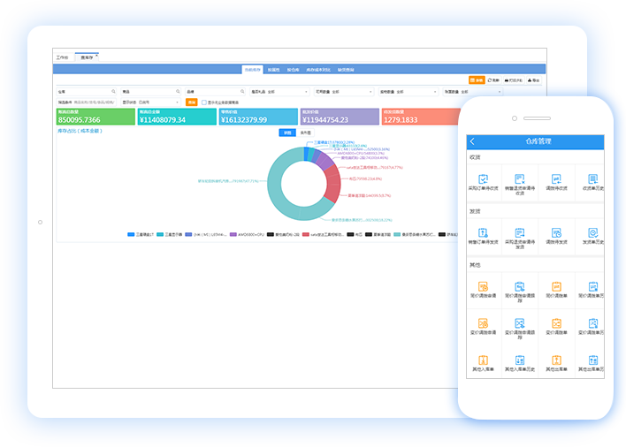Switch to the 工作台 tab
The width and height of the screenshot is (626, 447).
pos(62,57)
